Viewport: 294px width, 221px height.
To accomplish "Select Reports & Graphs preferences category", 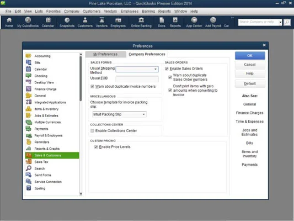I will 52,149.
